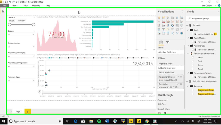Select the ArcGIS Maps visual
Screen dimensions: 221x125
(x=182, y=33)
